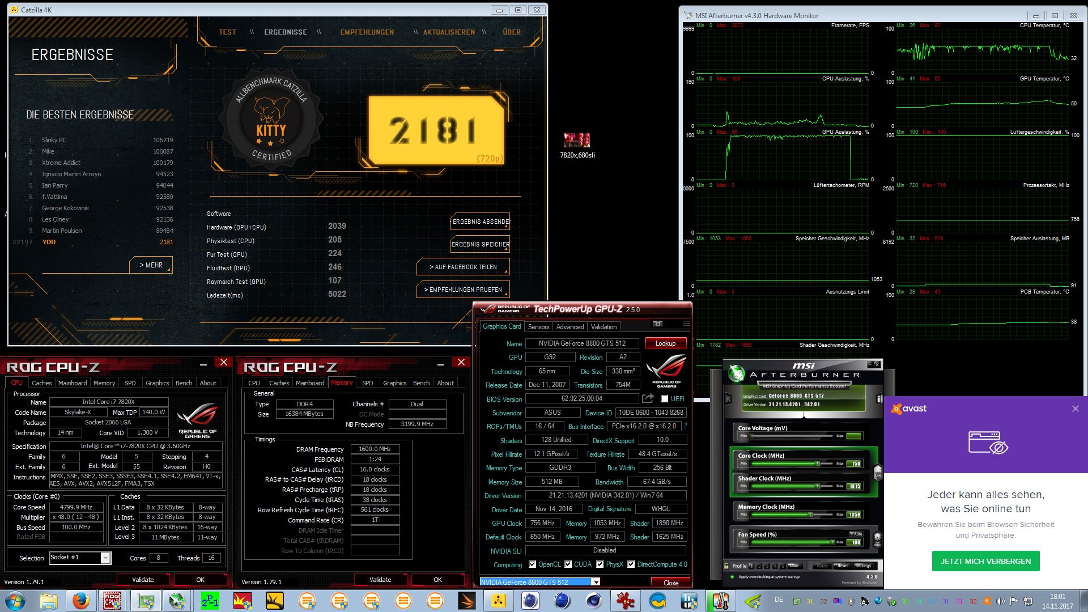Viewport: 1088px width, 612px height.
Task: Click the Avast logo in the popup
Action: click(909, 409)
